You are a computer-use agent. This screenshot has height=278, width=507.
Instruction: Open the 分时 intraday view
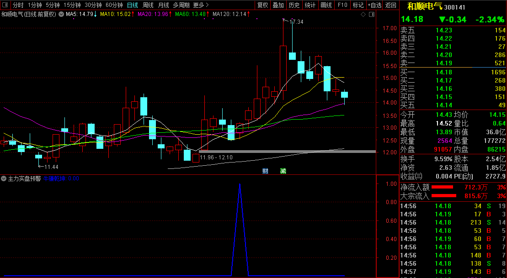point(18,5)
